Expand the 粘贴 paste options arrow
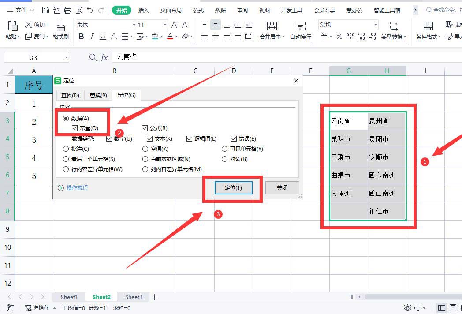The width and height of the screenshot is (462, 314). tap(19, 37)
